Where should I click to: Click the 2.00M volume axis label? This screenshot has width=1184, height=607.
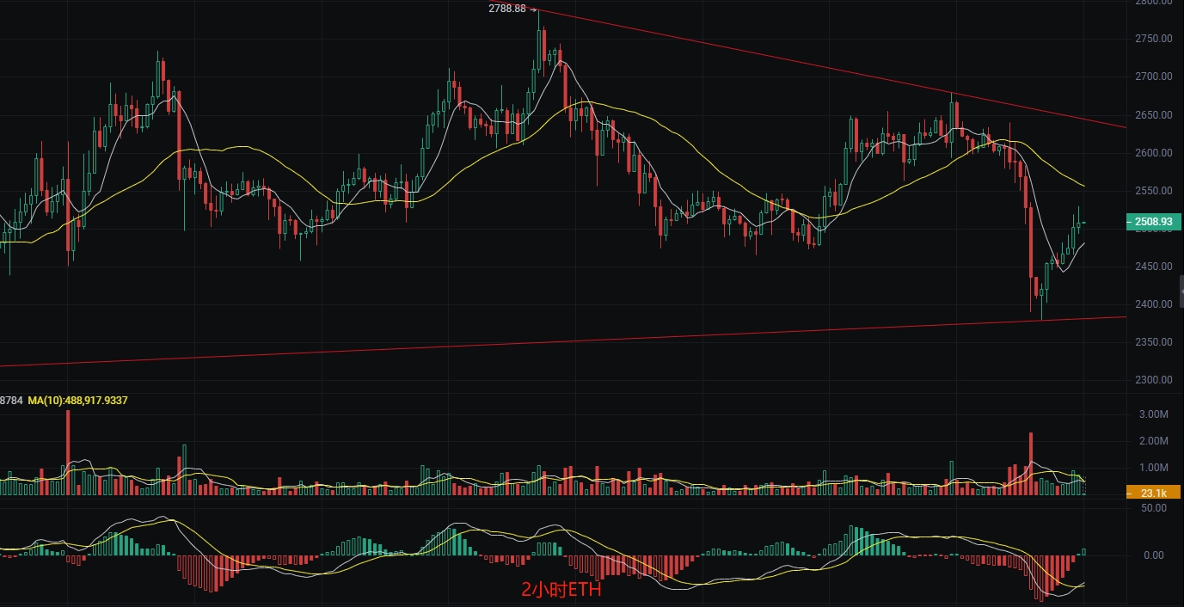click(x=1153, y=441)
